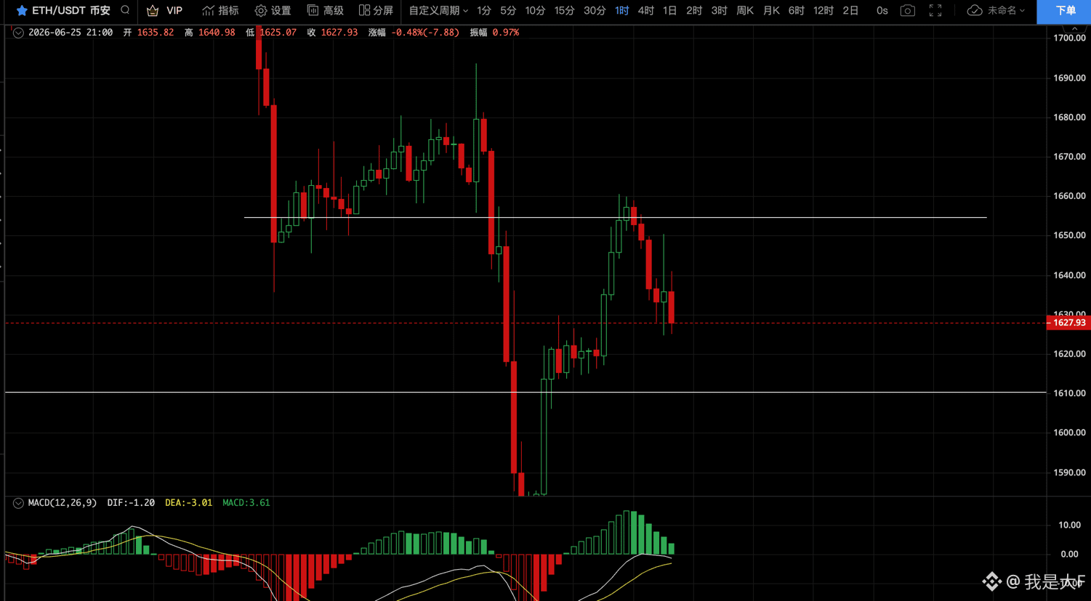1091x601 pixels.
Task: Open the 指标 indicators menu
Action: pyautogui.click(x=220, y=11)
